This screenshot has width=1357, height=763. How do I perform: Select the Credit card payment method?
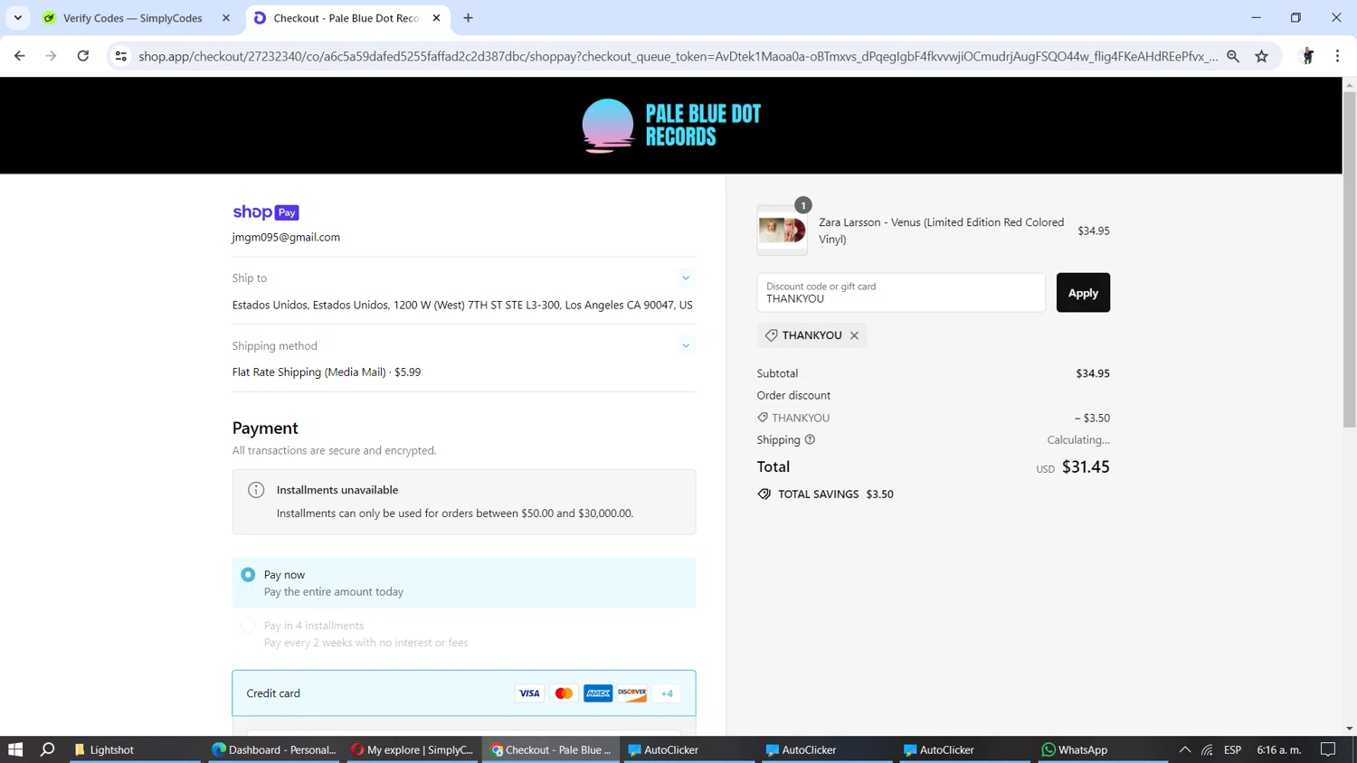click(x=464, y=693)
